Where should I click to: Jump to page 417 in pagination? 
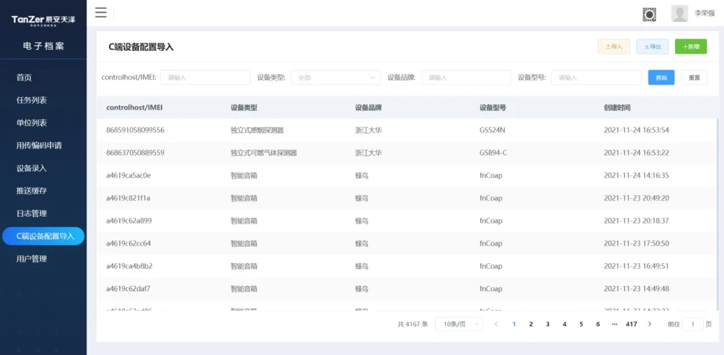[631, 324]
